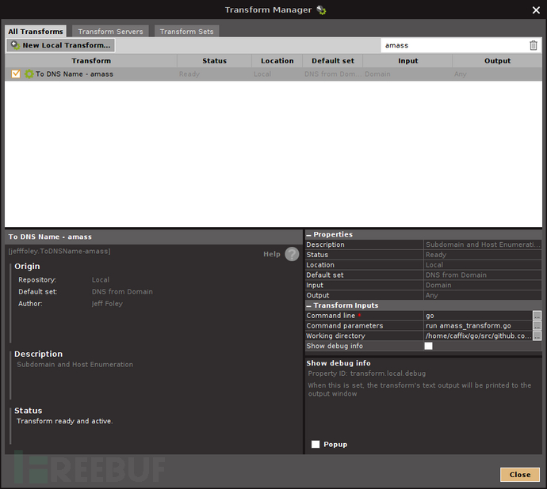This screenshot has width=547, height=489.
Task: Click the amass search filter field
Action: click(454, 45)
